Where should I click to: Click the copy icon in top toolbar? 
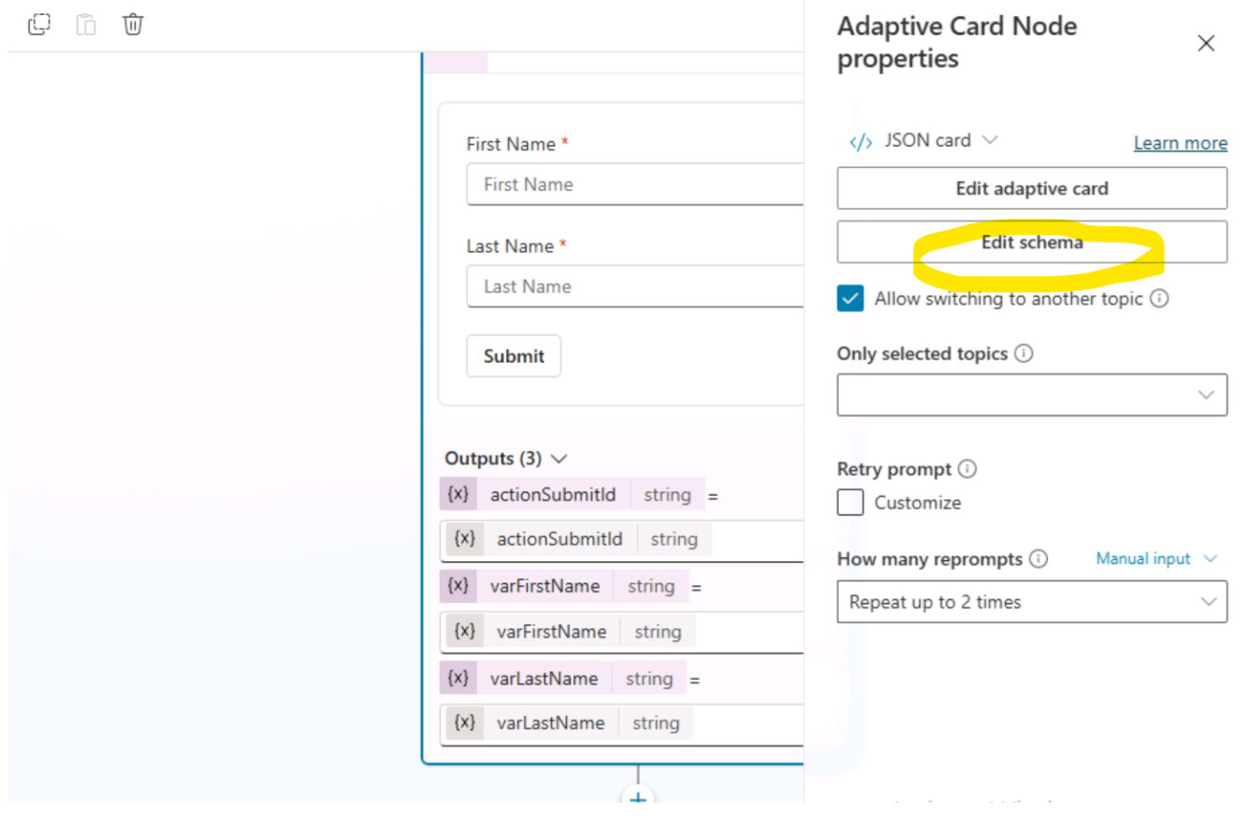(x=38, y=24)
